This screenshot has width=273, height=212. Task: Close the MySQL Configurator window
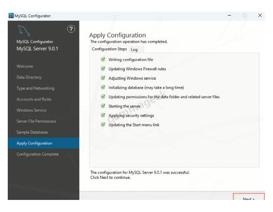(x=260, y=16)
